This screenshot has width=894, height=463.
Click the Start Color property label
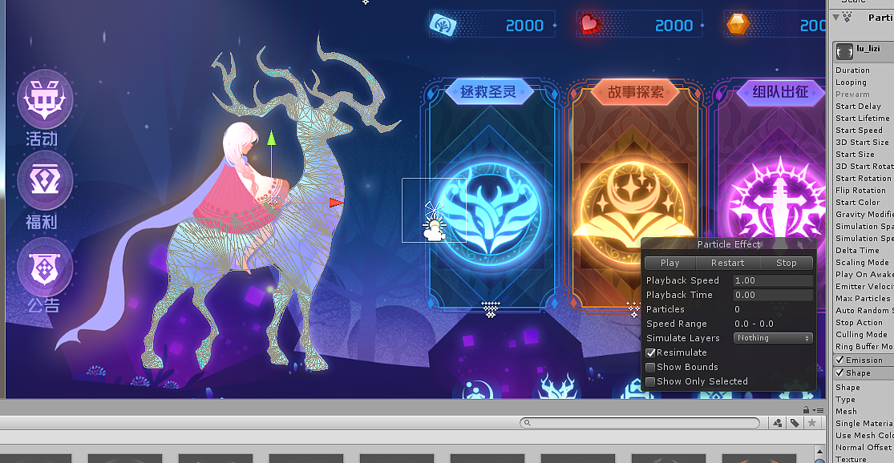click(857, 202)
